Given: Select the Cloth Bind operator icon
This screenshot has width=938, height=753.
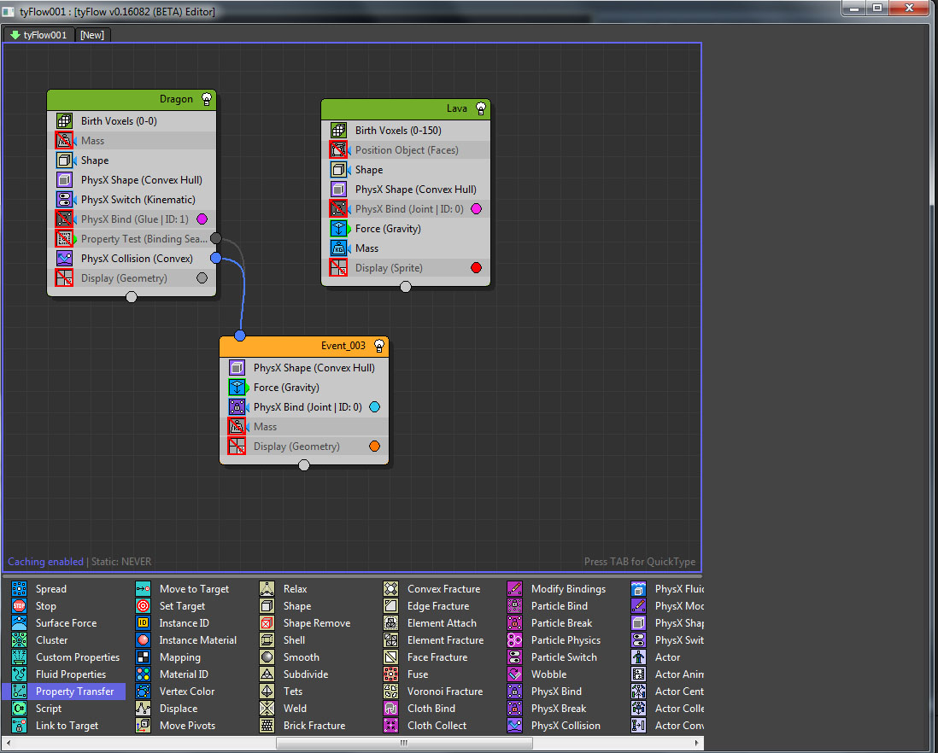Looking at the screenshot, I should click(x=390, y=709).
